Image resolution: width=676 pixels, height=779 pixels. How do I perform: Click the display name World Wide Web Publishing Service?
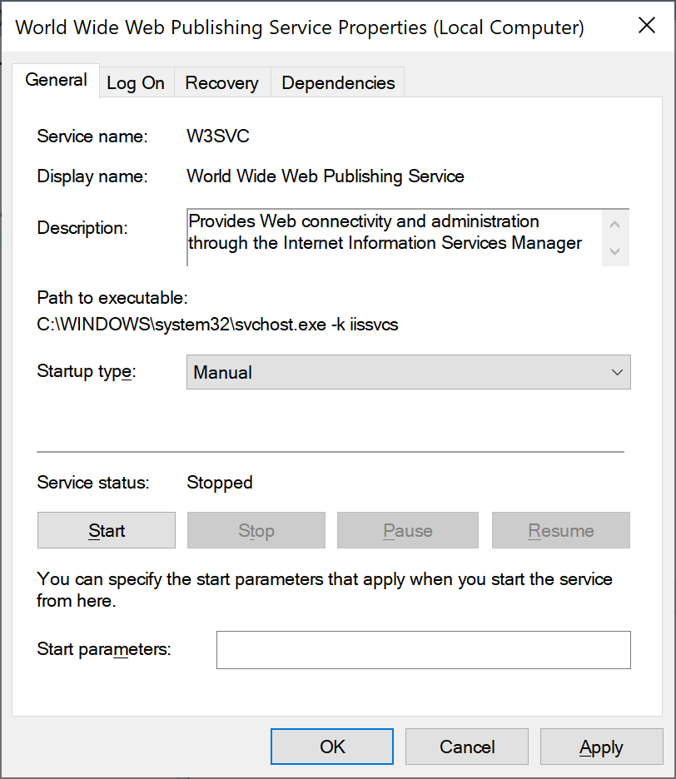pos(325,176)
